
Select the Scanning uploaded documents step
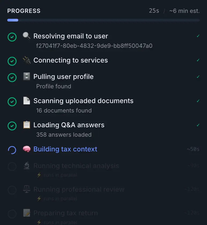pos(83,101)
